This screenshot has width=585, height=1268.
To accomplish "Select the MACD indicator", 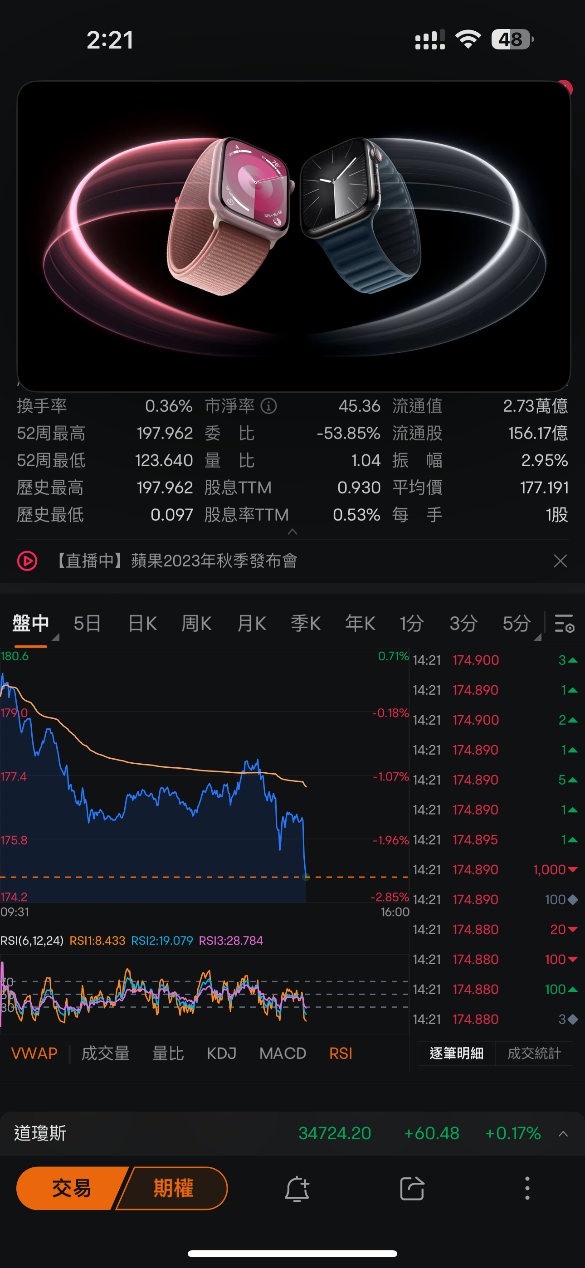I will 283,1053.
